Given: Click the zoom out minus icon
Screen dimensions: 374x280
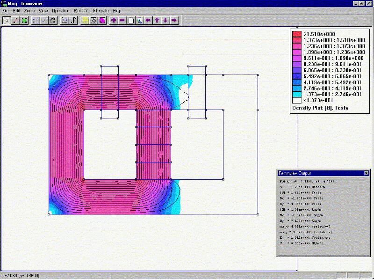Looking at the screenshot, I should tap(122, 20).
